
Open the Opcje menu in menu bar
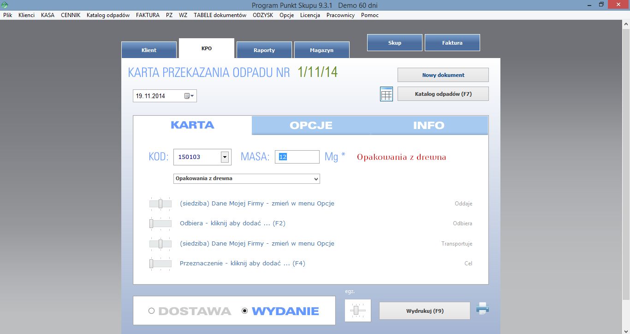(286, 15)
